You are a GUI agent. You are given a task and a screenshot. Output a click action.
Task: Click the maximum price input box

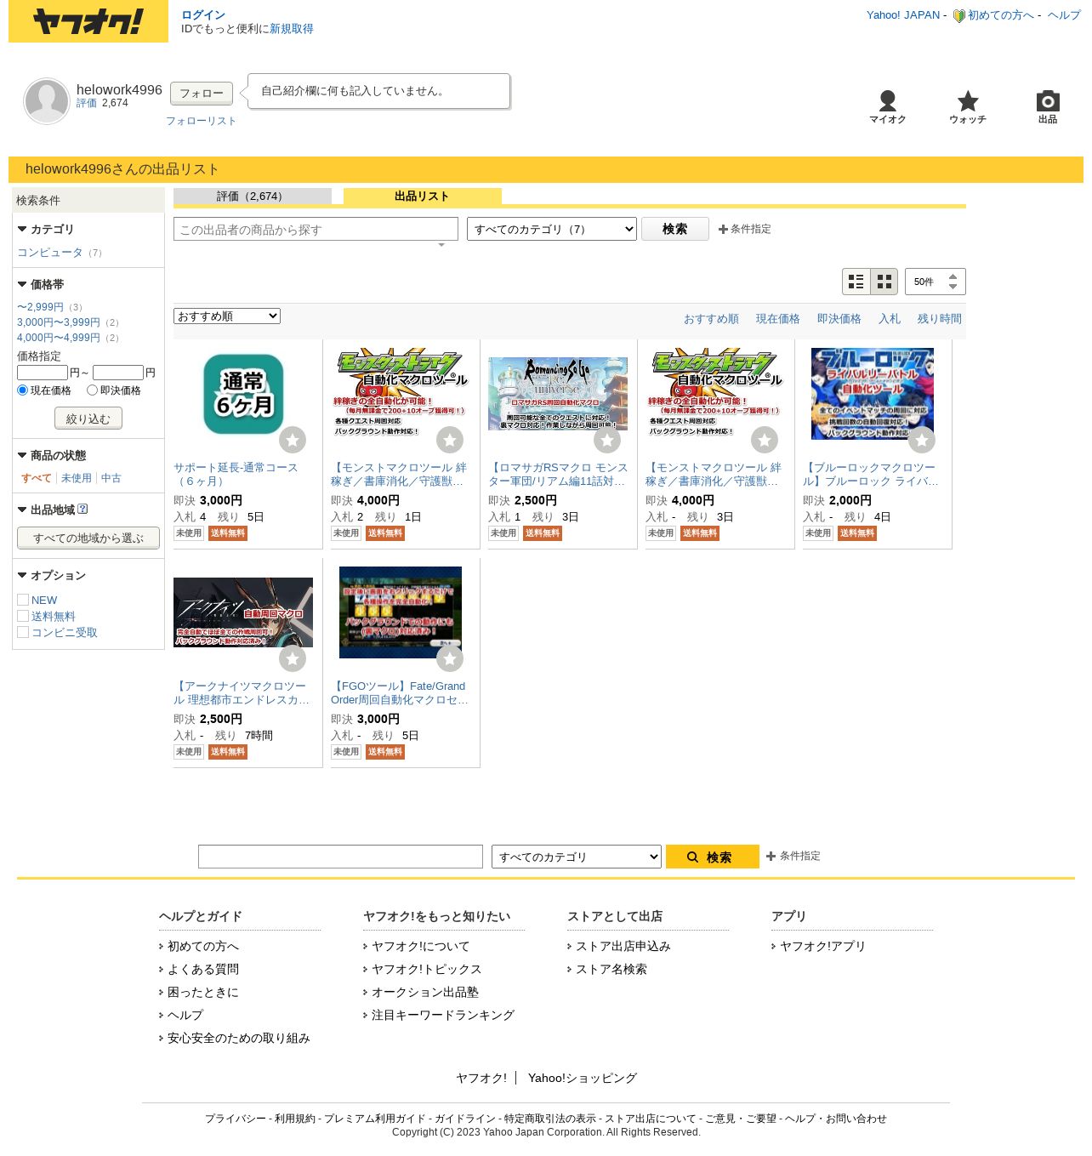point(118,373)
